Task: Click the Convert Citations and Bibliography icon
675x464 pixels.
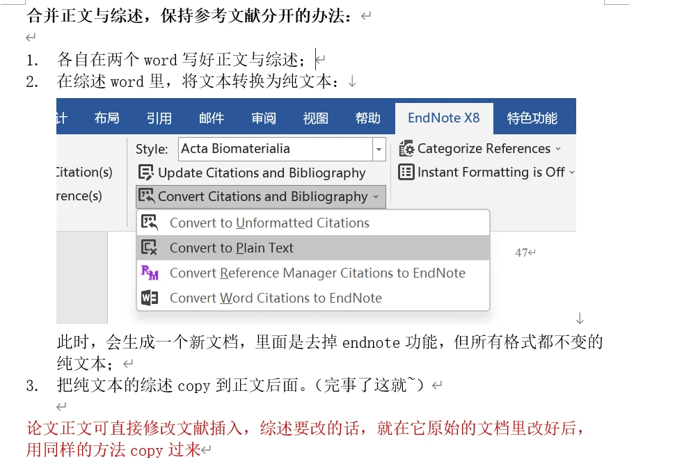Action: 146,196
